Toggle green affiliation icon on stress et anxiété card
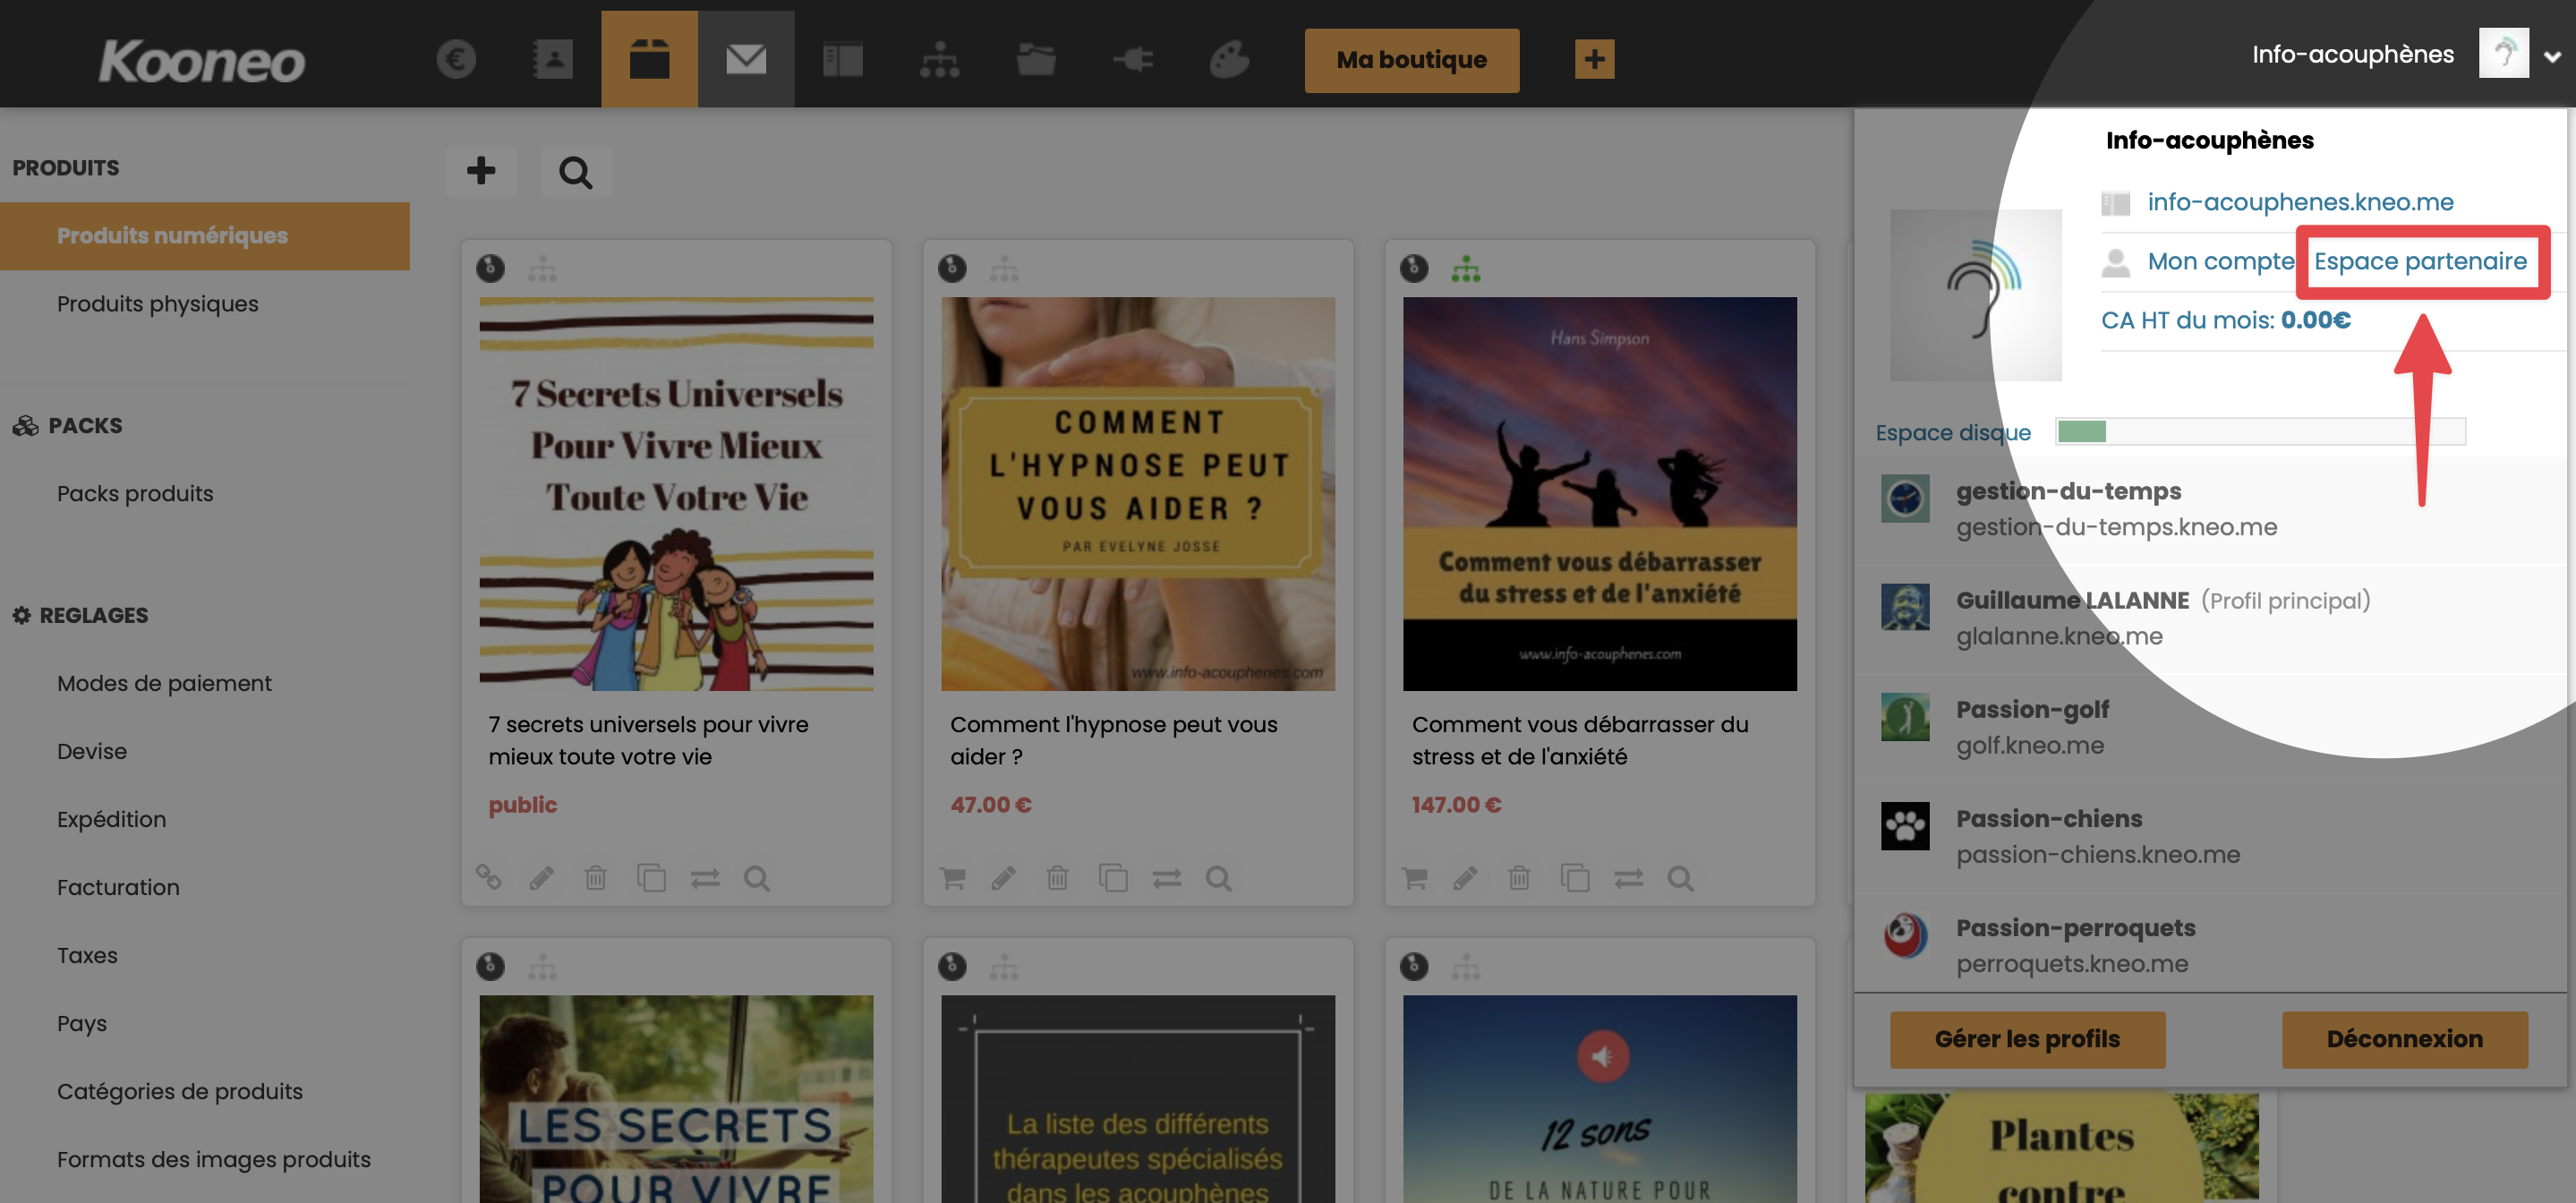 (1466, 268)
